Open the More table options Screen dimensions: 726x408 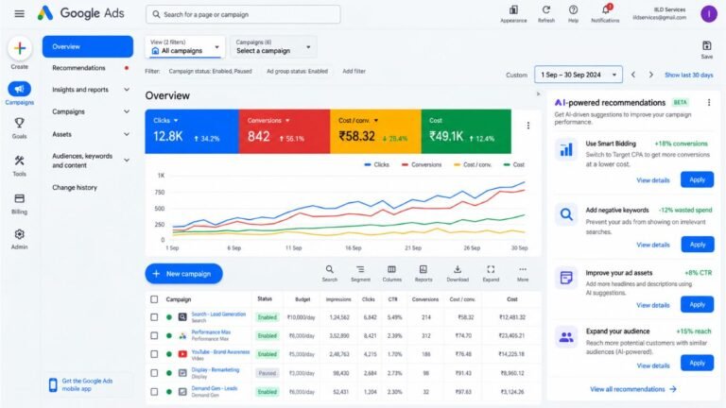click(523, 273)
